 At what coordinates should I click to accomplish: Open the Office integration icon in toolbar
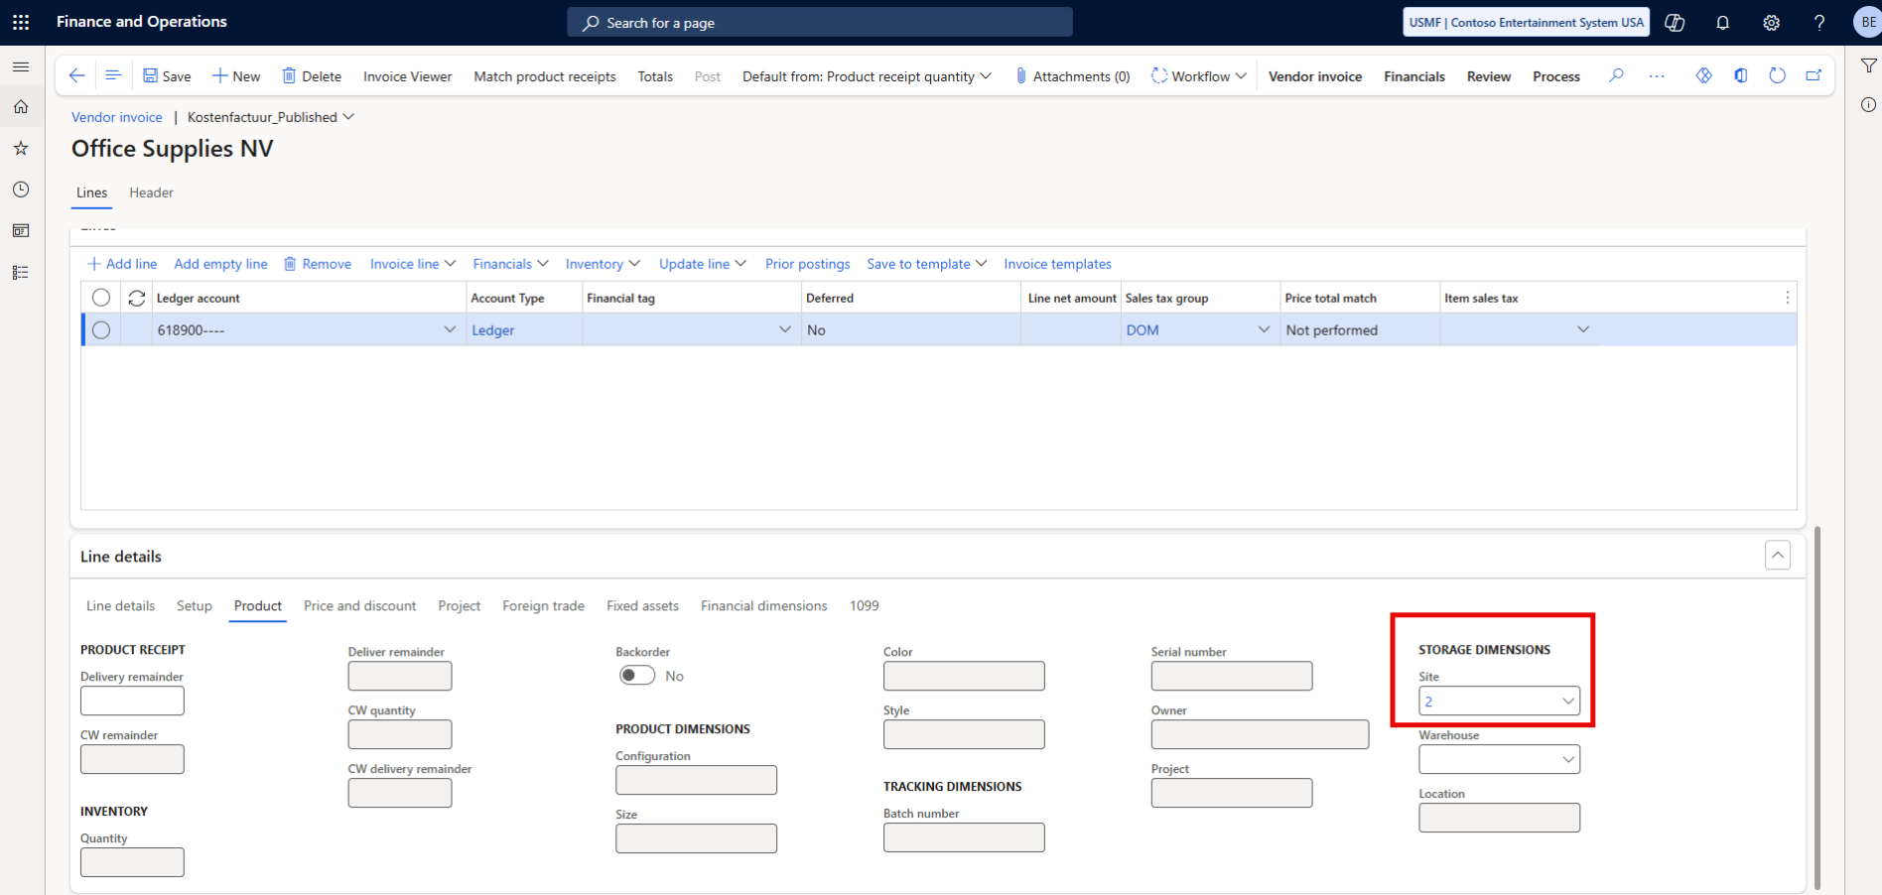click(x=1741, y=75)
